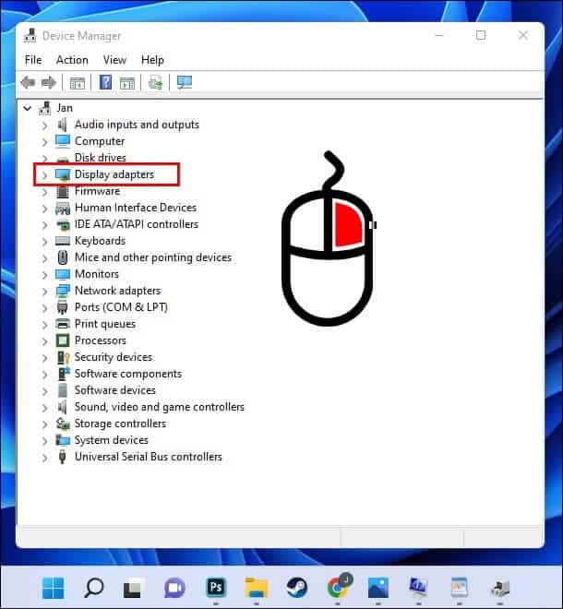
Task: Open Photoshop from the taskbar
Action: pos(216,587)
